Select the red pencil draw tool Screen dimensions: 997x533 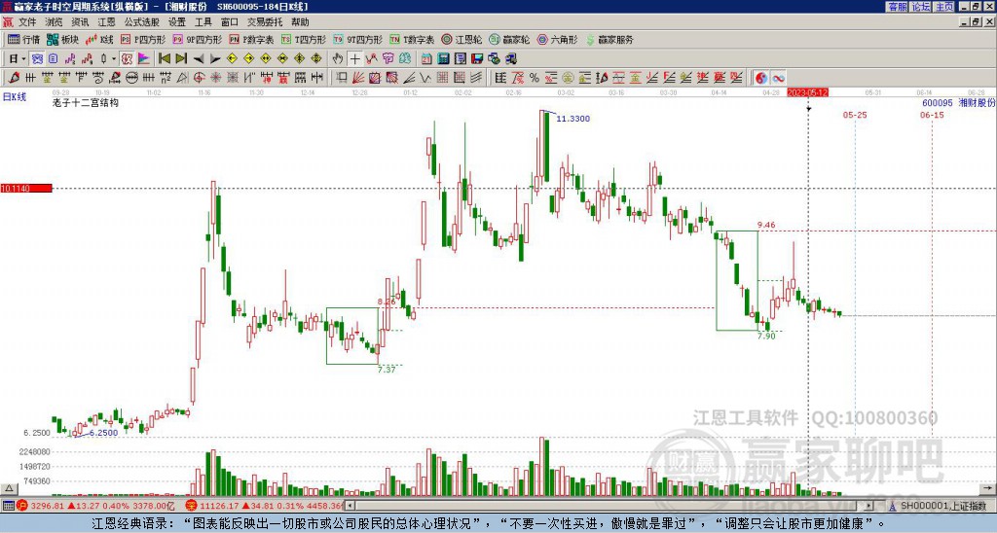point(14,78)
